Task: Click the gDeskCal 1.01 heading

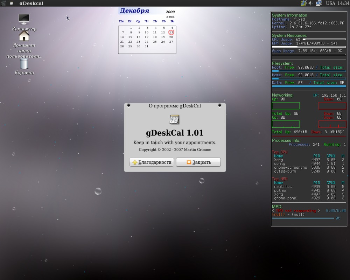Action: [x=175, y=133]
